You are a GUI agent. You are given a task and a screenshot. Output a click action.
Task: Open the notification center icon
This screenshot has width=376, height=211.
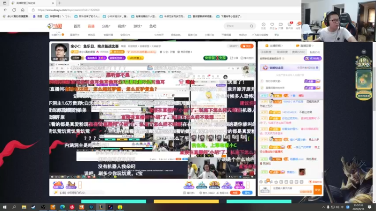pos(369,207)
